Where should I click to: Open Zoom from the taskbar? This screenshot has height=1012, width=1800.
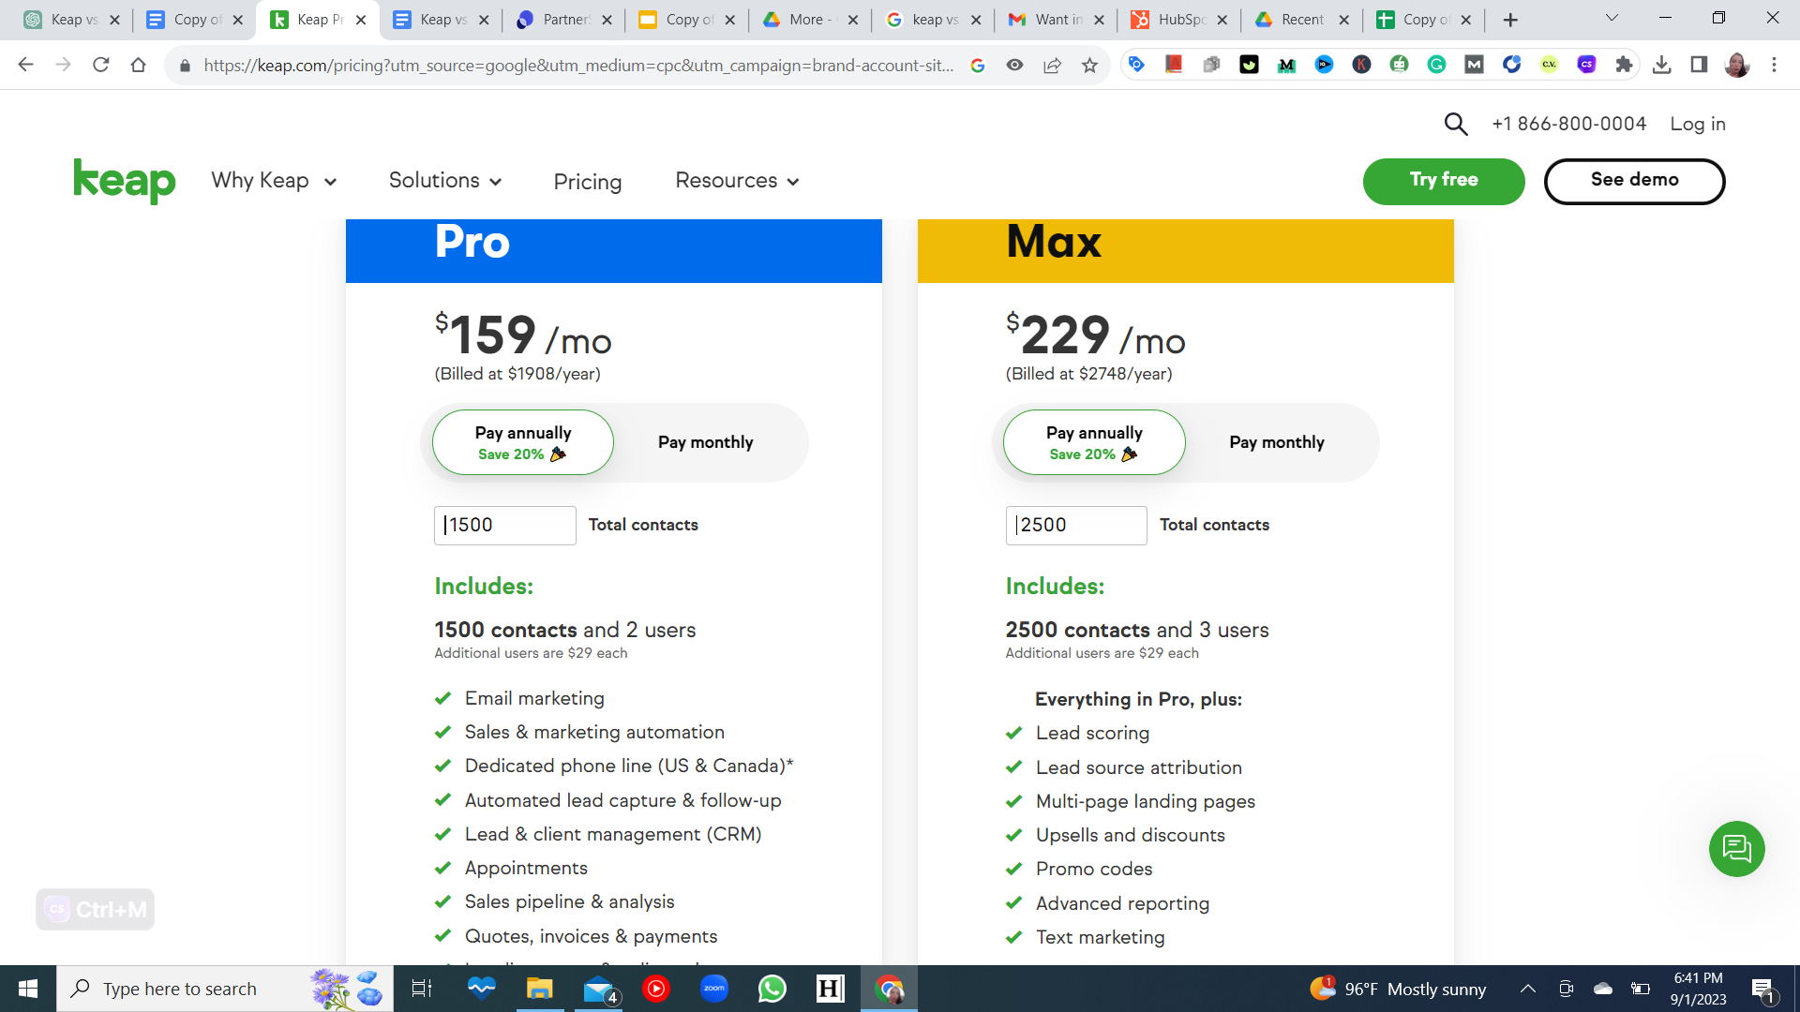pos(713,989)
